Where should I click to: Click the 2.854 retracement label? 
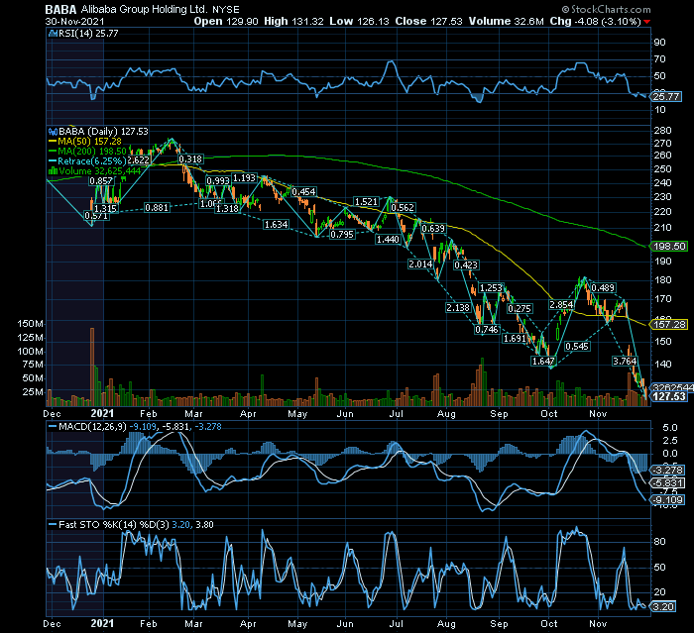pos(562,305)
